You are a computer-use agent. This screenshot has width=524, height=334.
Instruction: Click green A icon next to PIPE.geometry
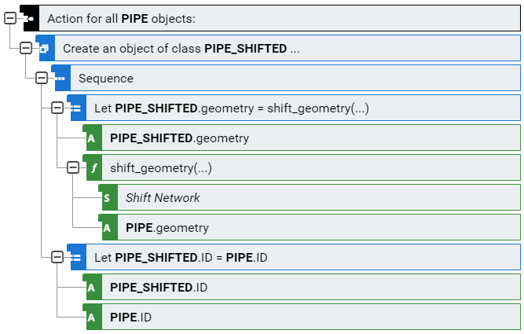pos(108,228)
